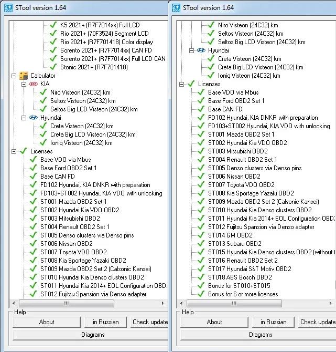Click Check update button in right window

317,322
